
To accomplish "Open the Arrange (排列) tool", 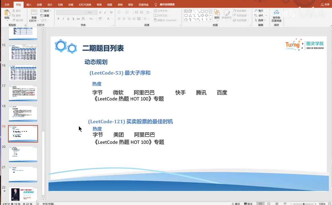I will 217,15.
